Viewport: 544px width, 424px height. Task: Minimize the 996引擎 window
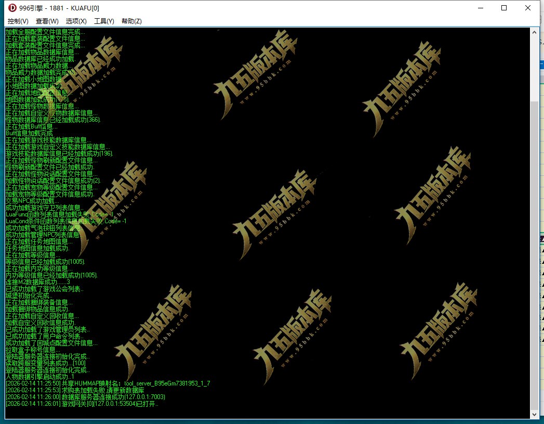tap(481, 8)
